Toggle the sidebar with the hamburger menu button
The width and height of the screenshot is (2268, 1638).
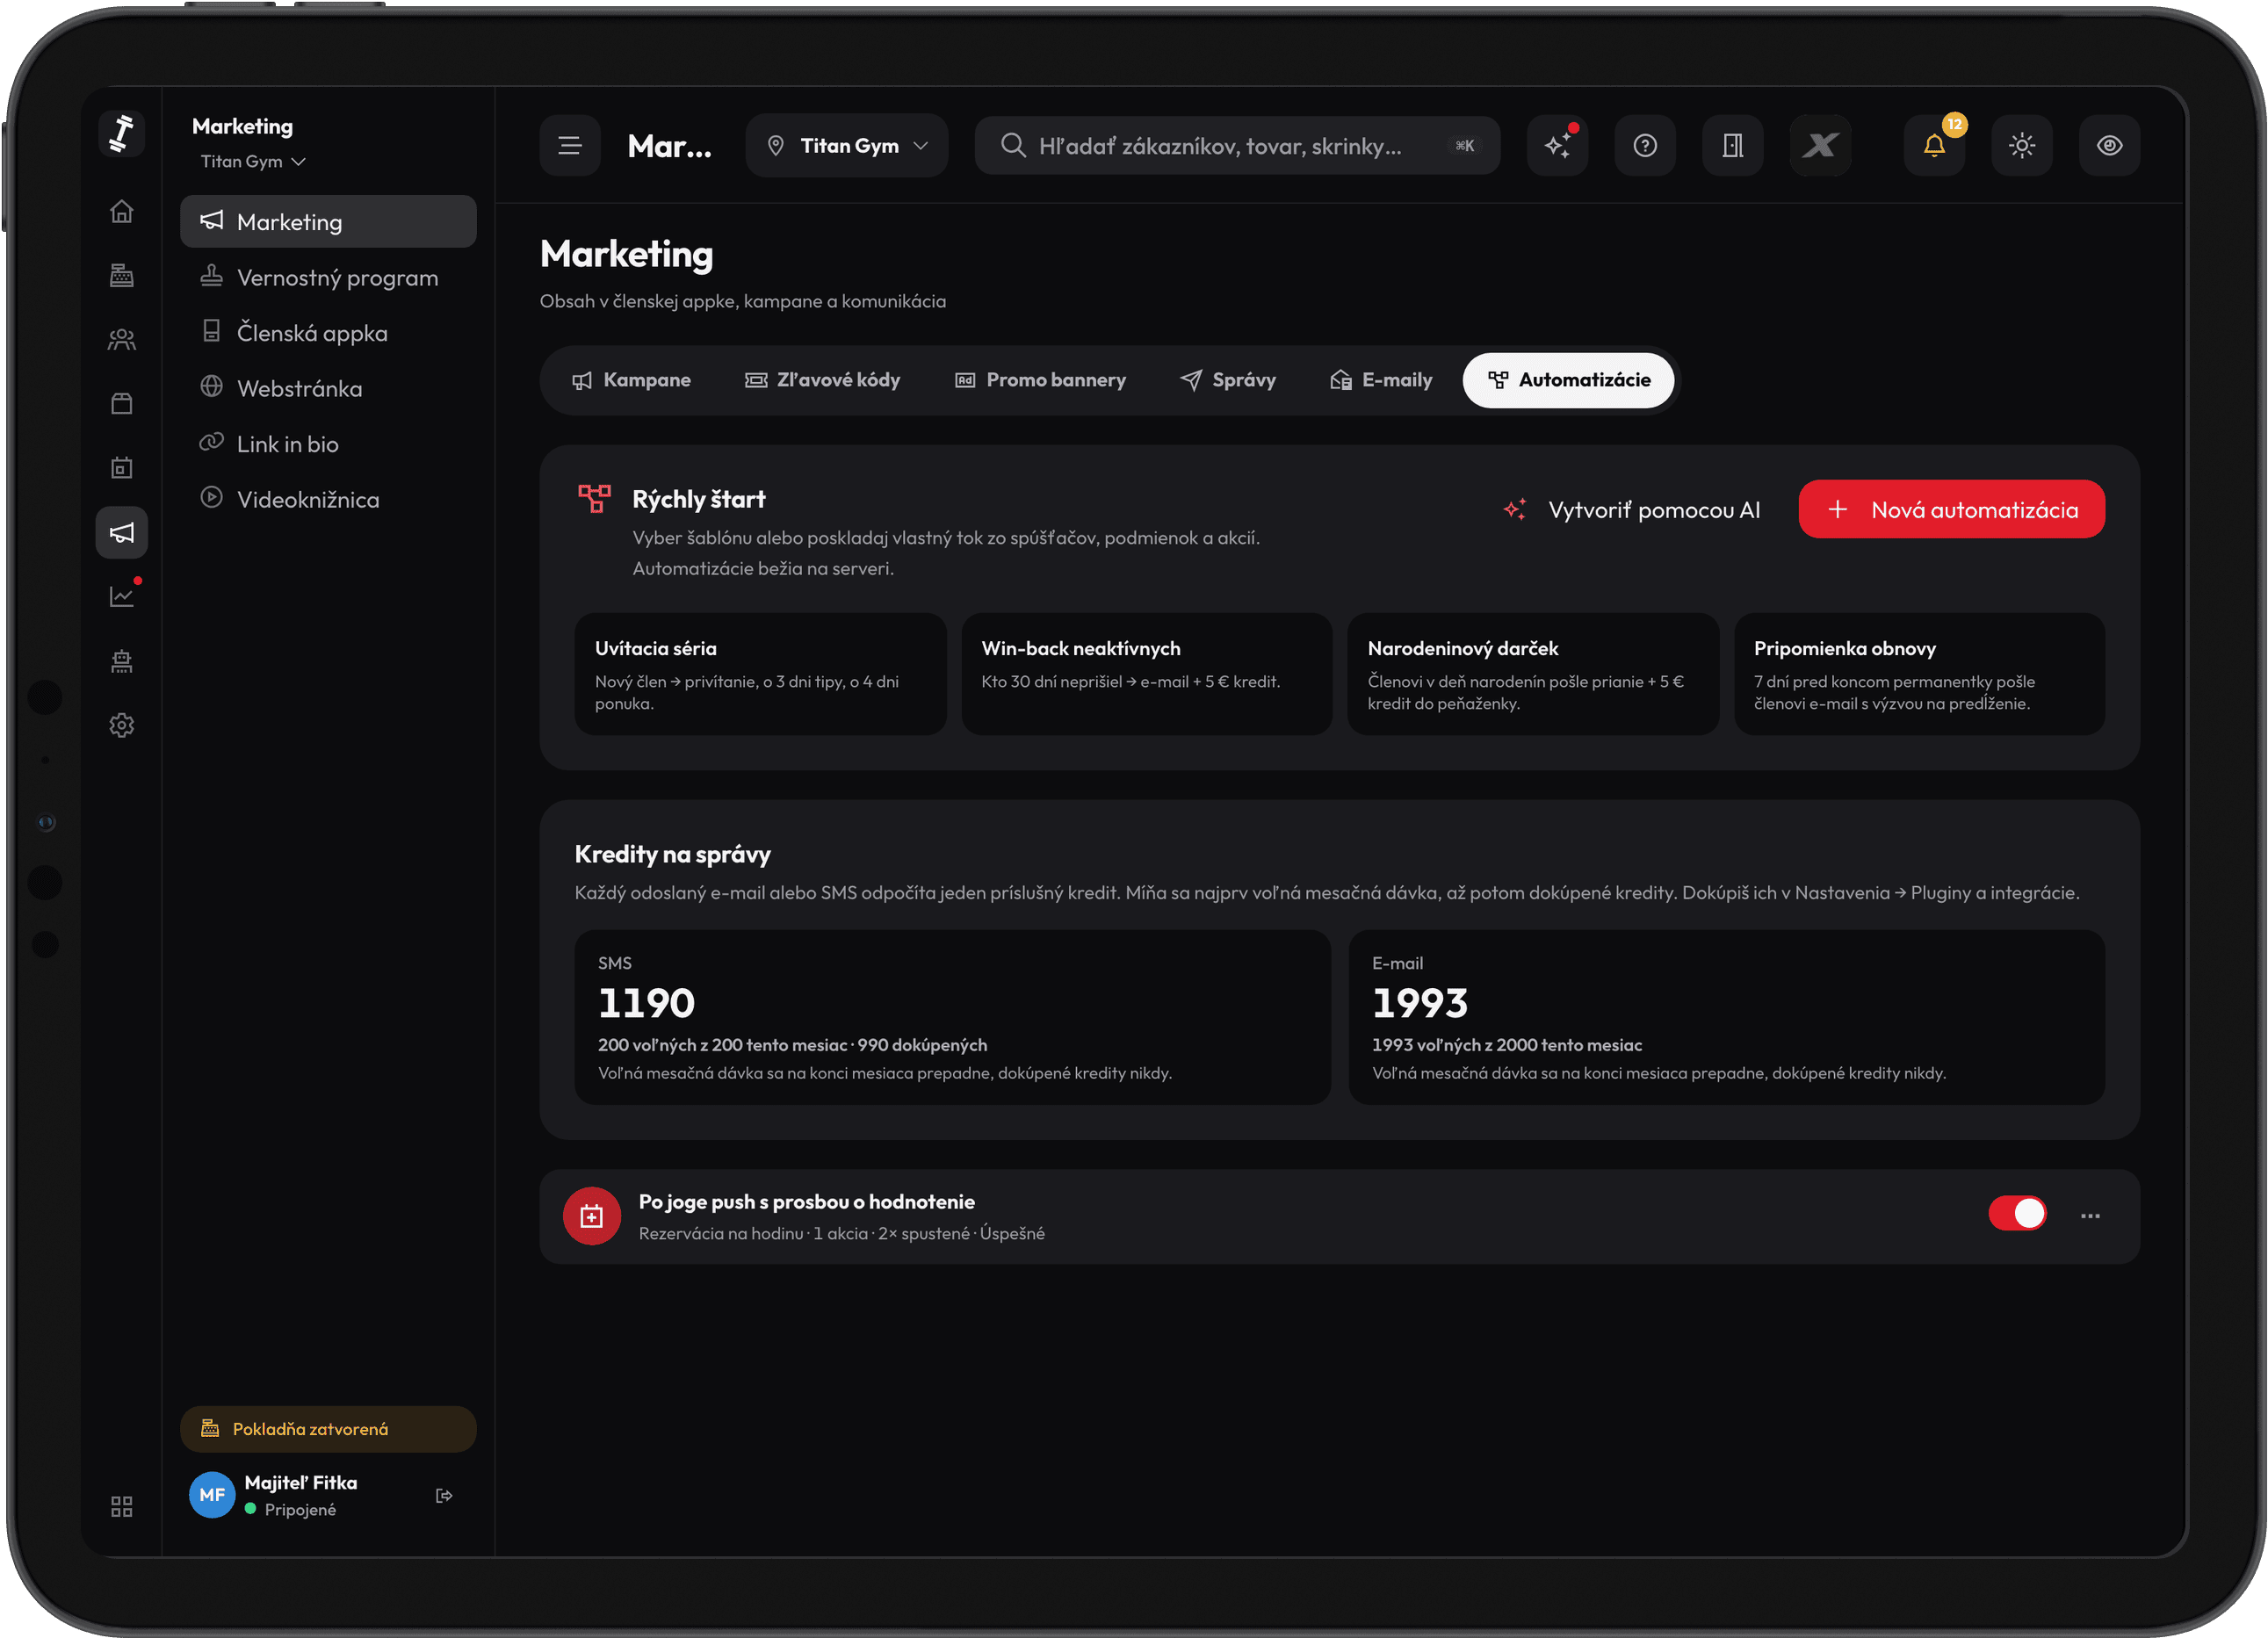570,146
